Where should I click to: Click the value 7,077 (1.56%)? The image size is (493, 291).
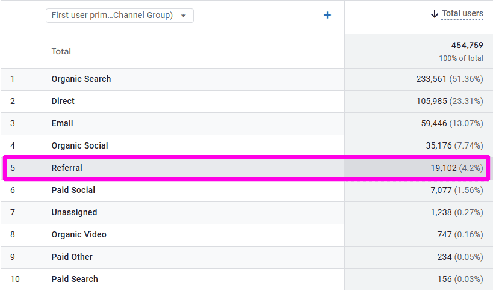[457, 190]
